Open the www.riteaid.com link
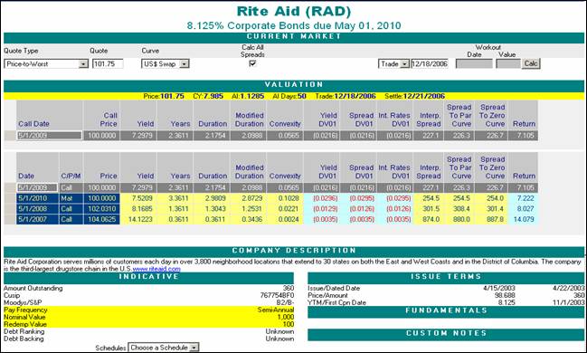The image size is (587, 353). 156,269
